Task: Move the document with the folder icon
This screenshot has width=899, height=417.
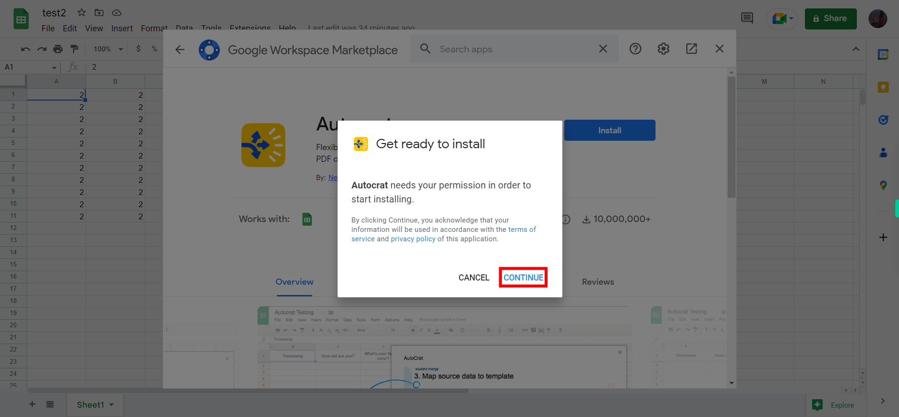Action: pyautogui.click(x=99, y=13)
